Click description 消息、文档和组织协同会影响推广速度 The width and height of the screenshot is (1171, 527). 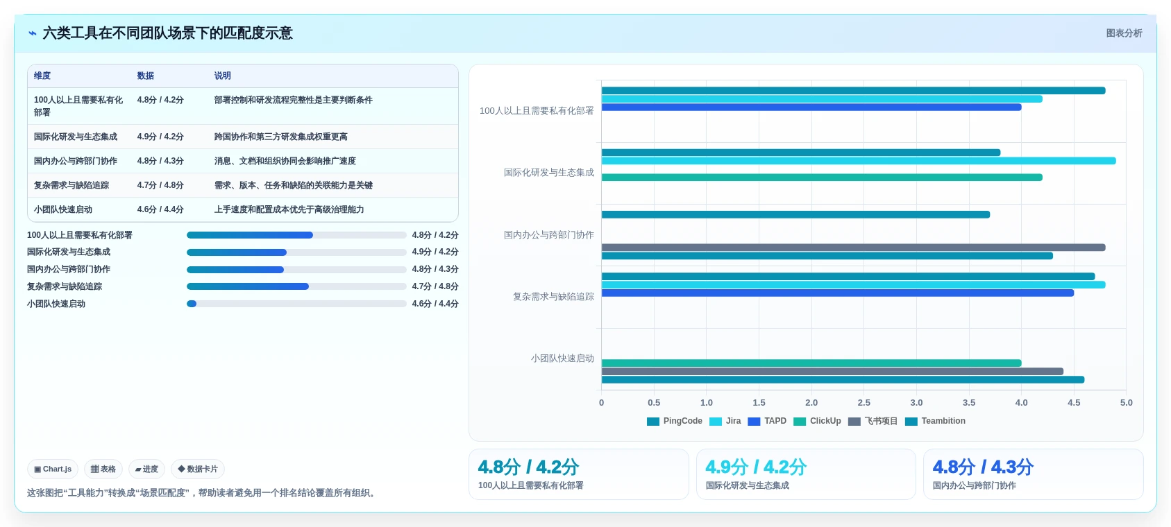(x=285, y=161)
